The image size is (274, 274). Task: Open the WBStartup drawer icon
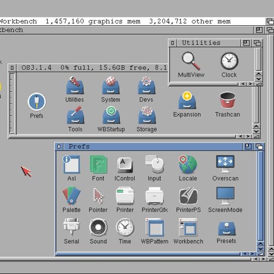pyautogui.click(x=111, y=115)
